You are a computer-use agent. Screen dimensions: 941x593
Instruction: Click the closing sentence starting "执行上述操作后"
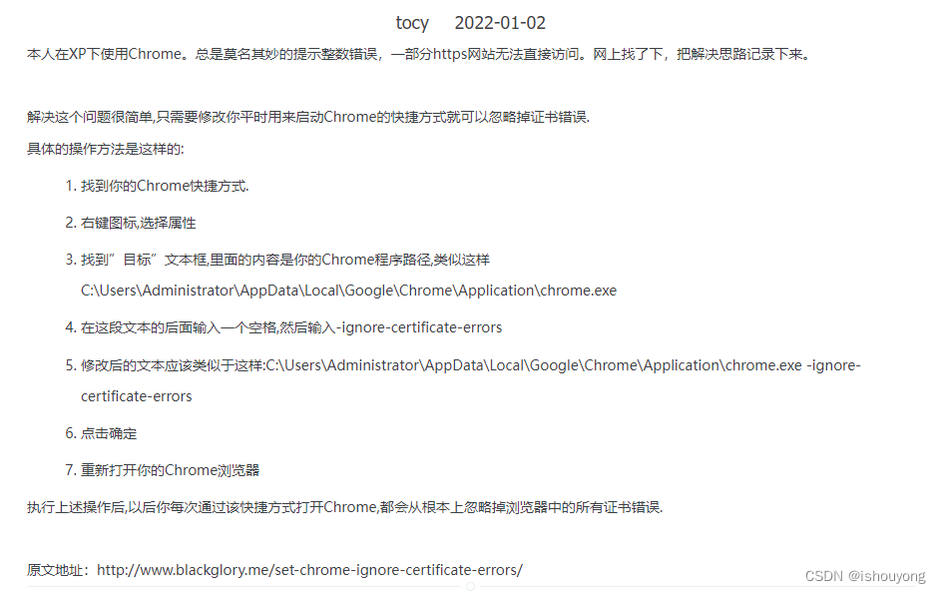pyautogui.click(x=344, y=507)
